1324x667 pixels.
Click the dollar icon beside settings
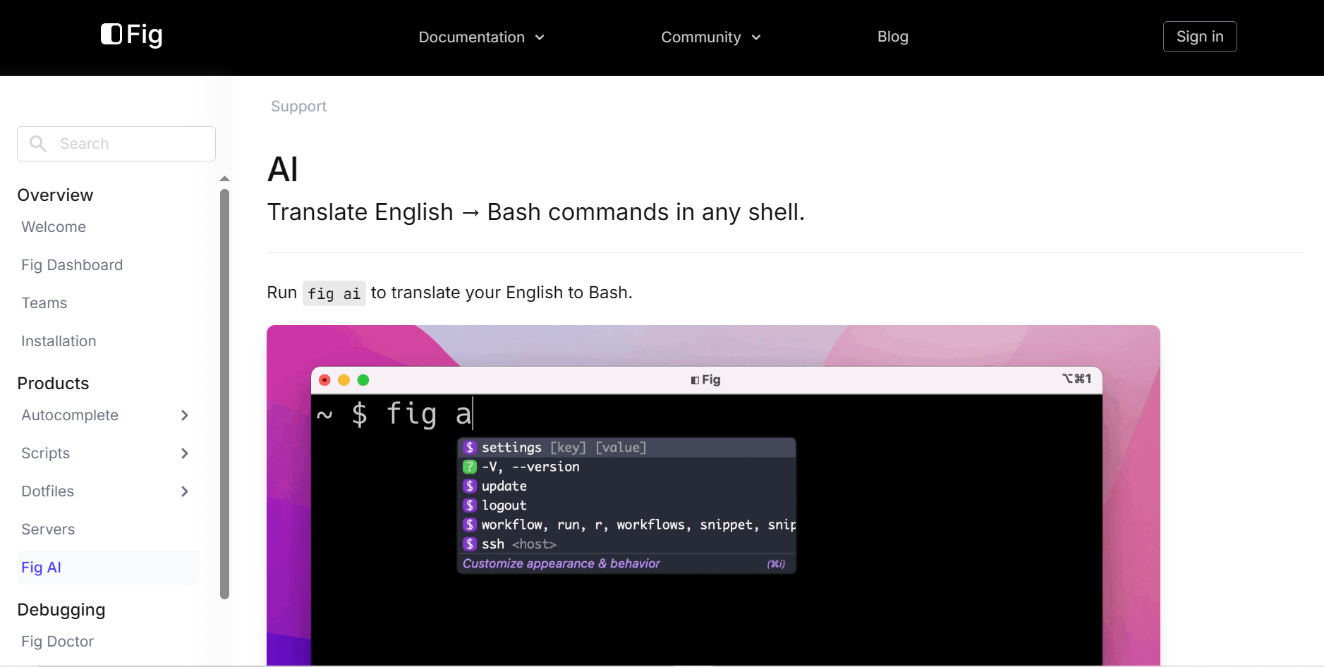(470, 448)
